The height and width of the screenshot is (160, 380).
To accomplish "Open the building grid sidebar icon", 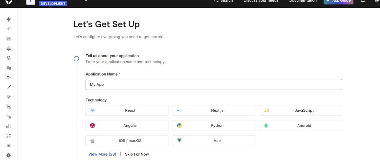I will tap(9, 68).
